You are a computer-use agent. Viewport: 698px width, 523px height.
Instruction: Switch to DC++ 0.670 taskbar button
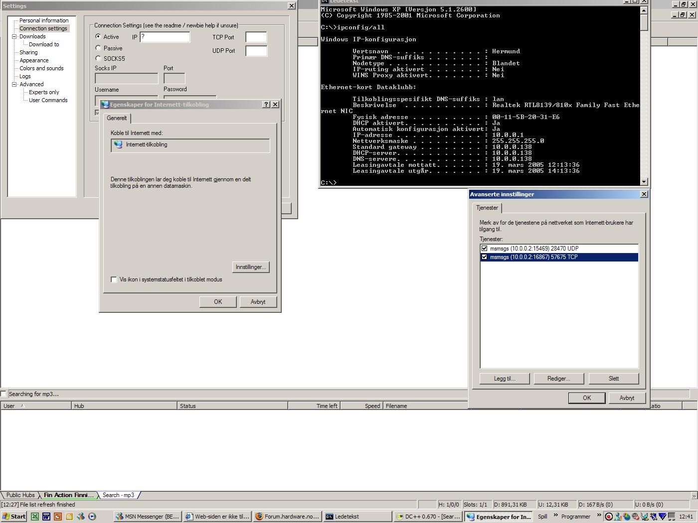[428, 517]
